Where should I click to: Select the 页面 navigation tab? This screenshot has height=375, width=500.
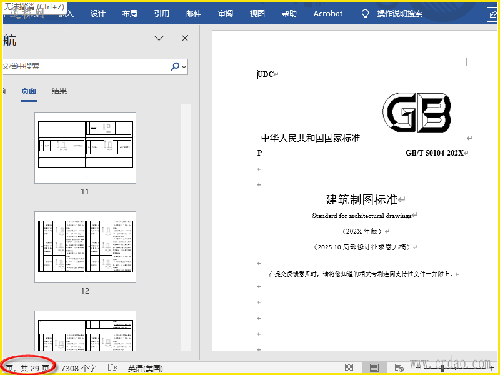(28, 91)
